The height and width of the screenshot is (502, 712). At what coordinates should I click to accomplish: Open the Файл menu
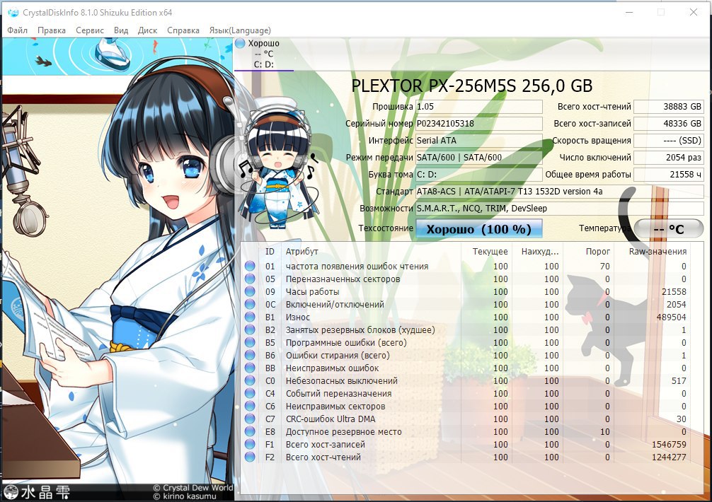(17, 30)
